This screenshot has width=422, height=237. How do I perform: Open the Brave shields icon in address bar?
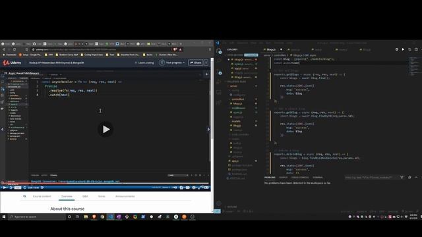pyautogui.click(x=175, y=49)
